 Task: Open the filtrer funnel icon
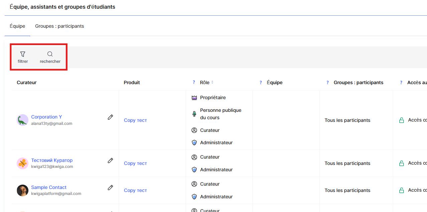(23, 54)
